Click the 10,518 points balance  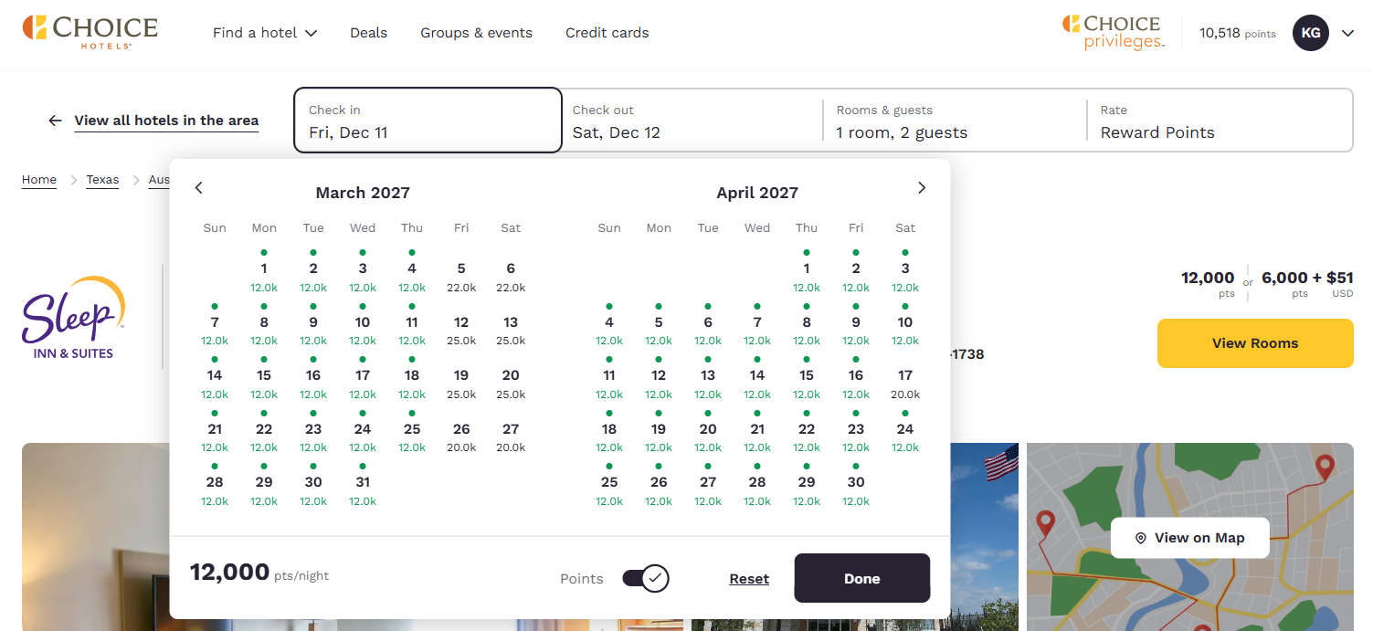click(1237, 33)
